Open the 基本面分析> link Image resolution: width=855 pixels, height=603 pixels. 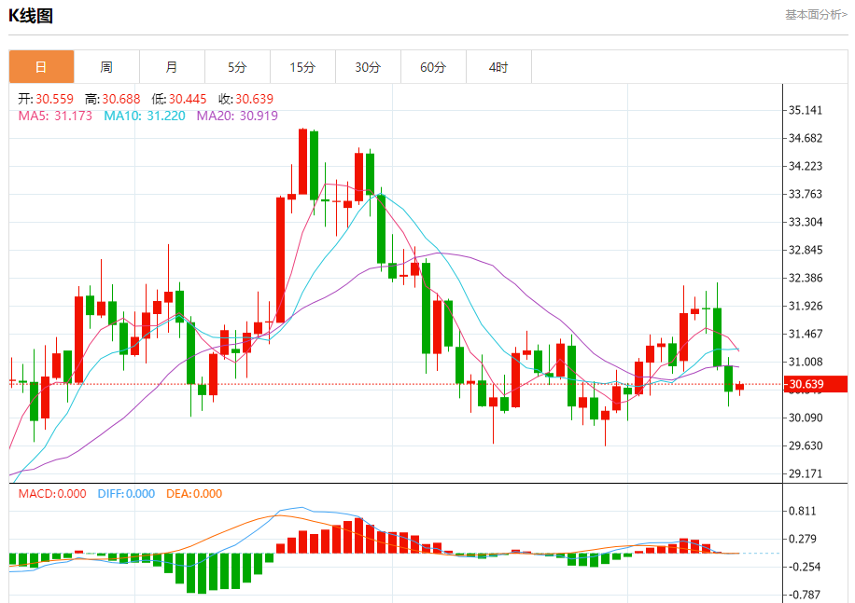(817, 15)
